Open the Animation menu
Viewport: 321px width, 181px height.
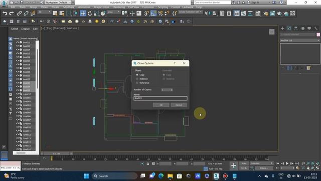click(84, 7)
